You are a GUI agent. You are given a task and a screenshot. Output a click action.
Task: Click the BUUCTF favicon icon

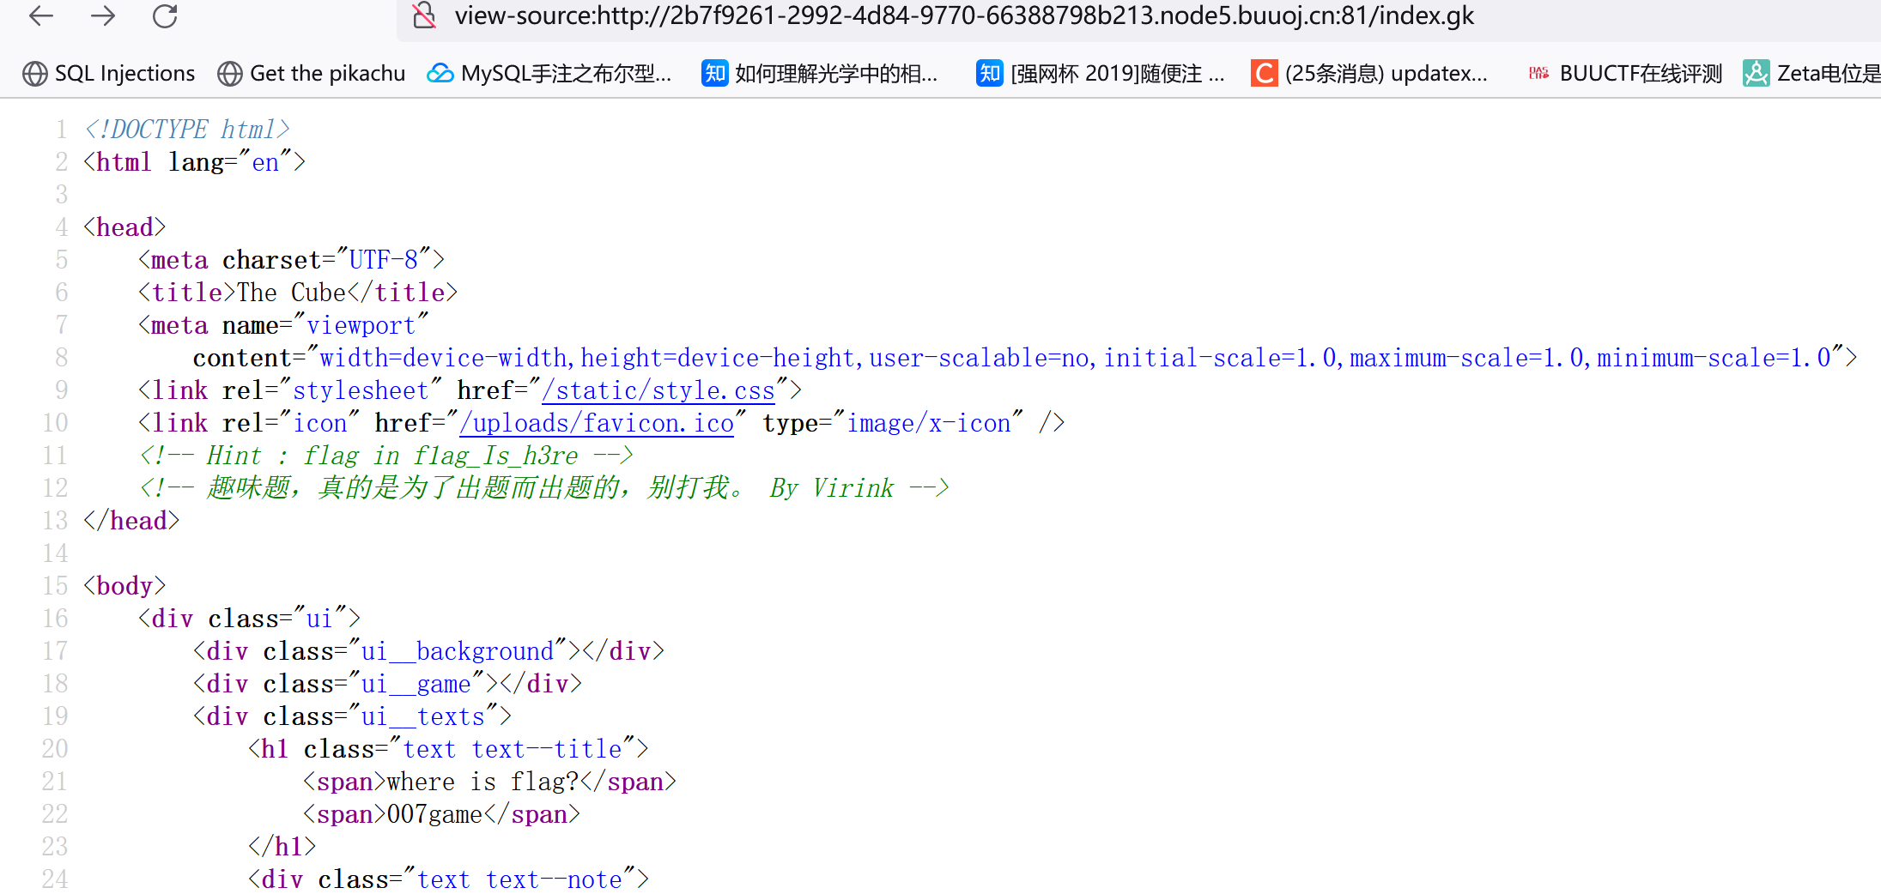click(1538, 74)
